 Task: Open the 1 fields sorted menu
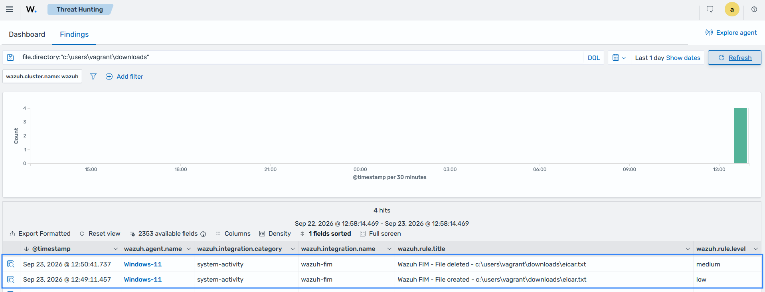[326, 234]
